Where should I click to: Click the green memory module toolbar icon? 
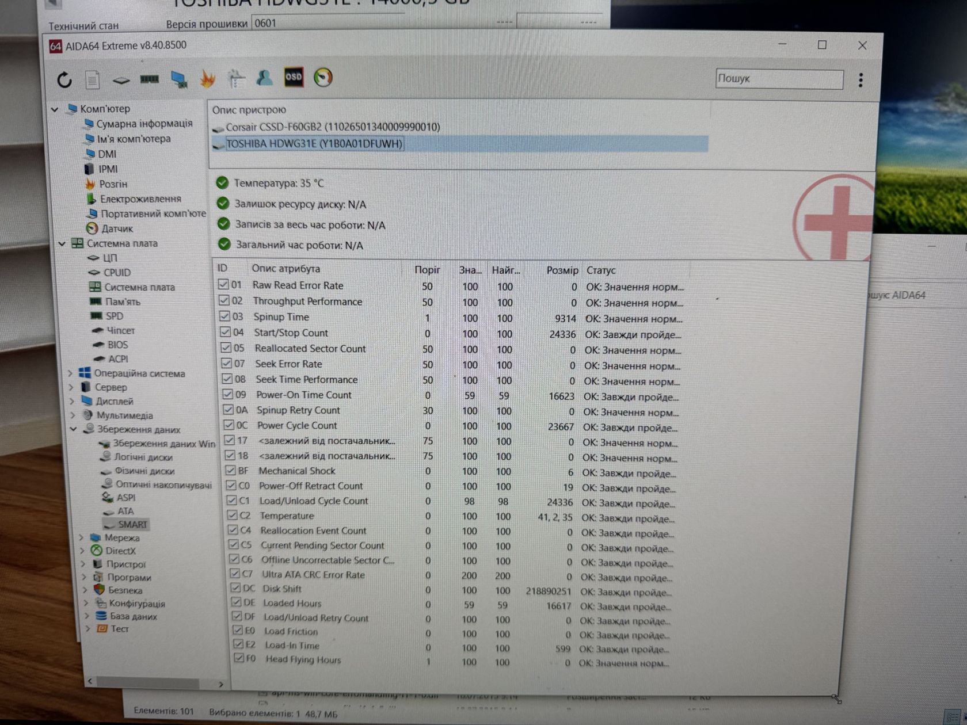[150, 79]
